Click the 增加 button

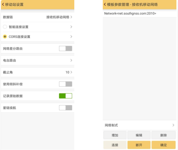point(115,135)
